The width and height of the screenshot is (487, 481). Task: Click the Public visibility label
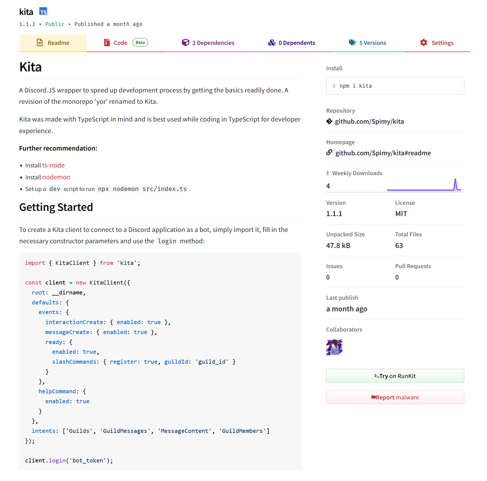tap(55, 24)
